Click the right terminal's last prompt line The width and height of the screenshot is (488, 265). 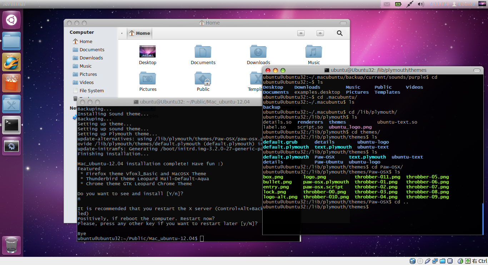click(x=315, y=207)
